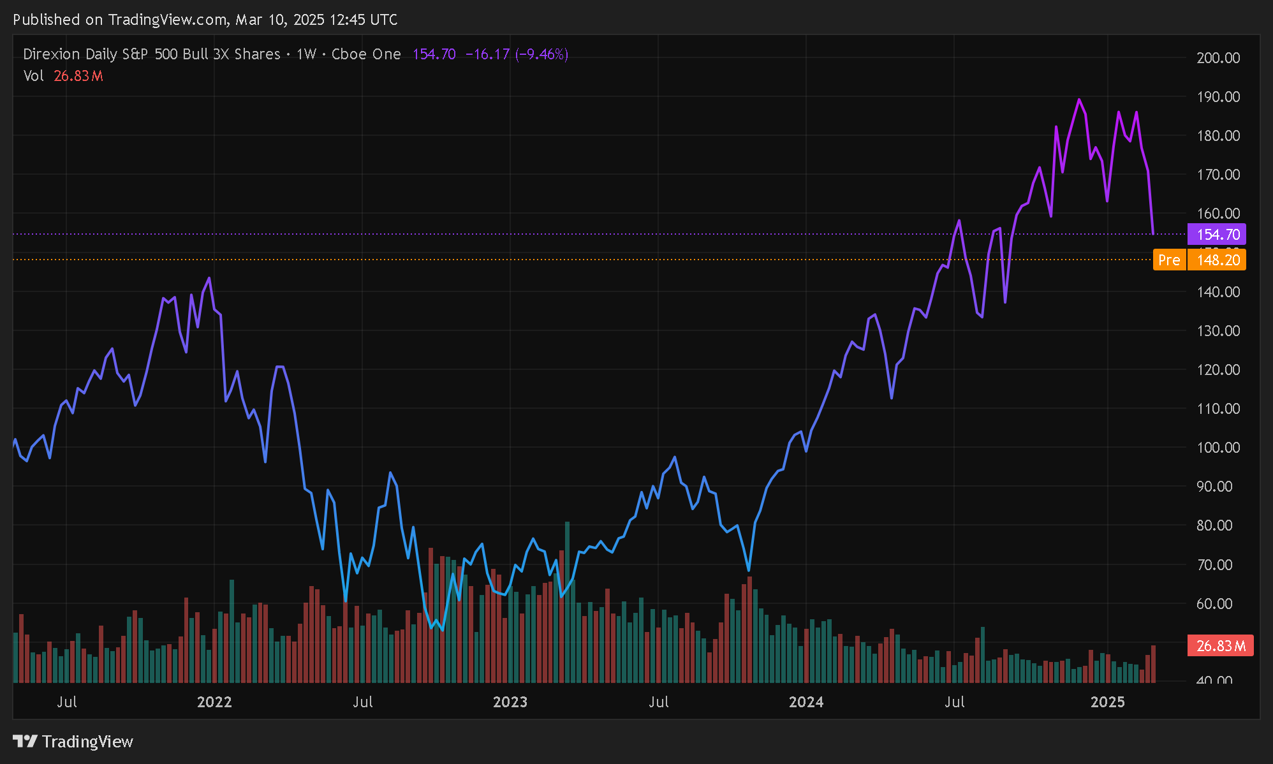Click the 2024 time axis label
Screen dimensions: 1273x764
point(806,702)
